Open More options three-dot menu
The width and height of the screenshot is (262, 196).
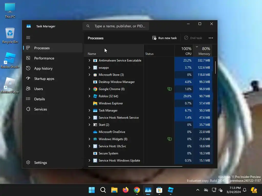(211, 38)
